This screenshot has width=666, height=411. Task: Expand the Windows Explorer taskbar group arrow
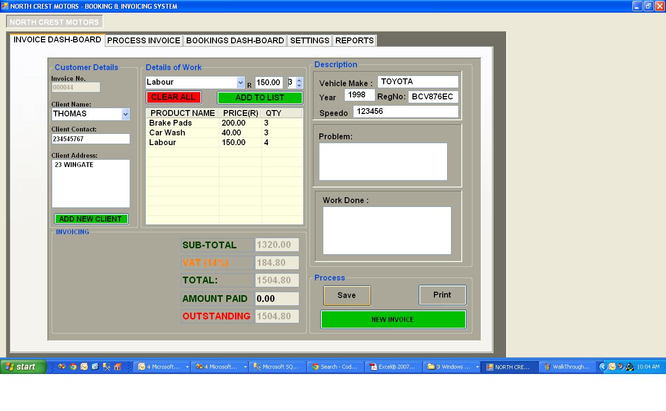point(477,367)
